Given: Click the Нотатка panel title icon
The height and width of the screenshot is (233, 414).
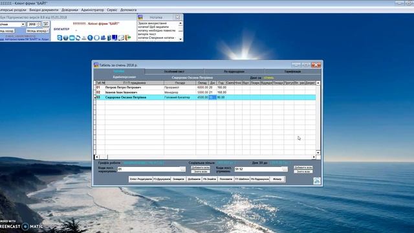Looking at the screenshot, I should [x=140, y=17].
